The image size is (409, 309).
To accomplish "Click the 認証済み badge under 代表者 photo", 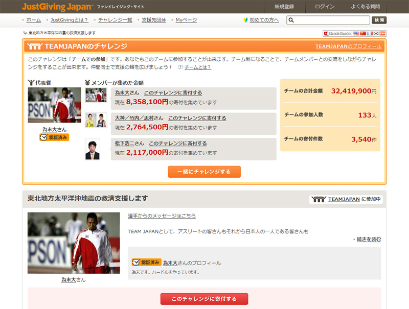I will point(54,137).
